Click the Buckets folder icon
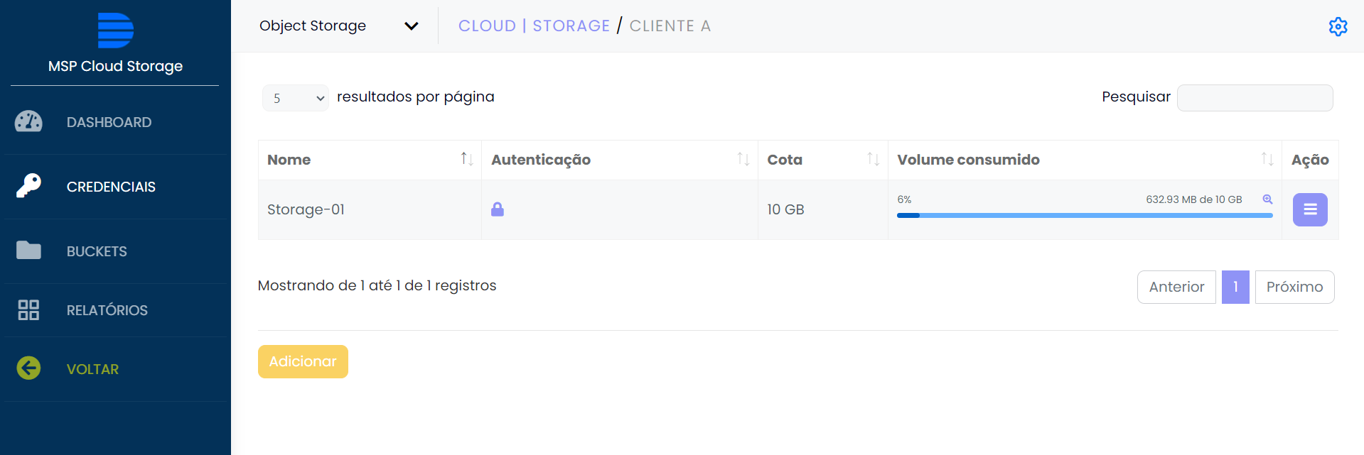The width and height of the screenshot is (1364, 455). 28,251
